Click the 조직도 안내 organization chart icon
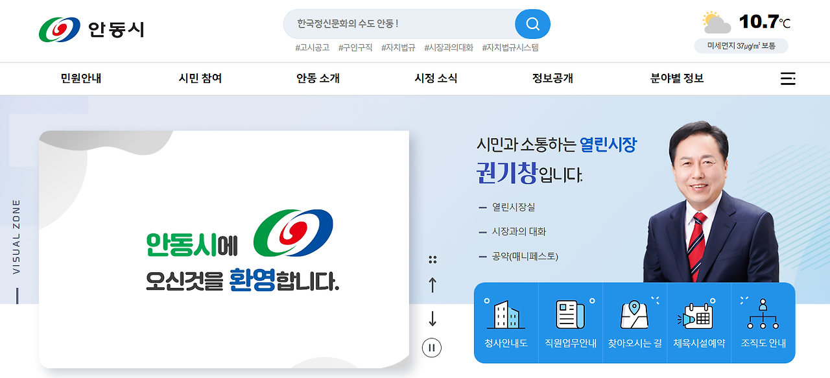Image resolution: width=830 pixels, height=378 pixels. coord(763,312)
